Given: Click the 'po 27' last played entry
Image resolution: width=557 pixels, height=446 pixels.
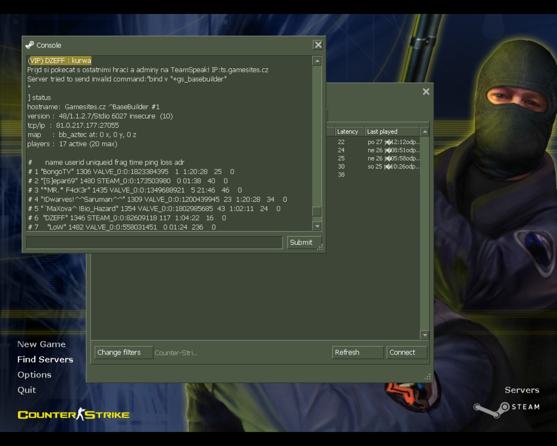Looking at the screenshot, I should click(x=393, y=142).
